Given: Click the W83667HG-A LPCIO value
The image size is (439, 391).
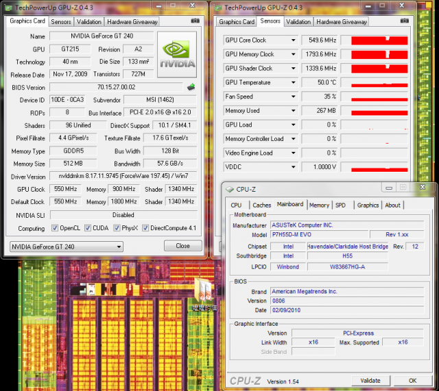Looking at the screenshot, I should [348, 267].
